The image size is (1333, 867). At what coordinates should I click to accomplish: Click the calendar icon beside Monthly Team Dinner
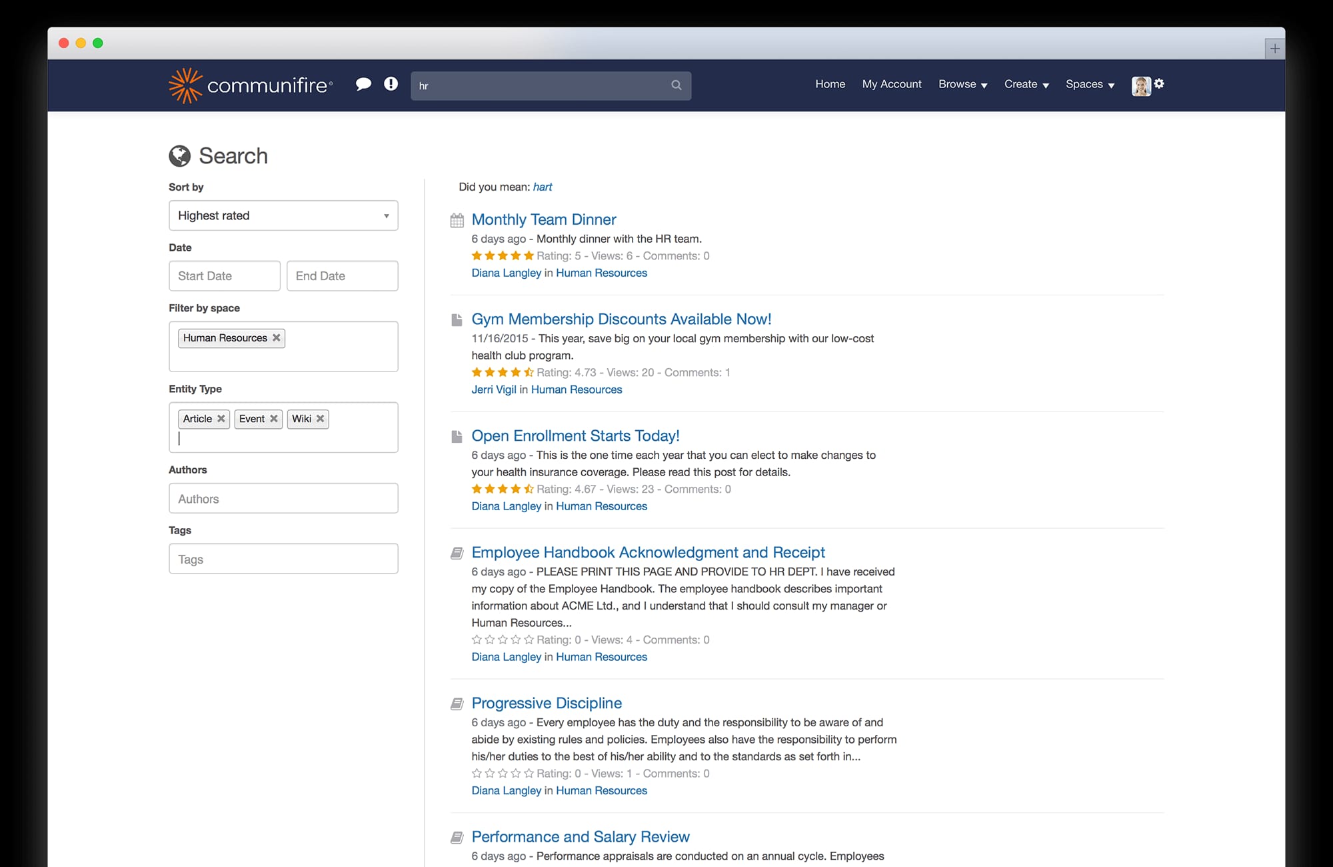457,220
